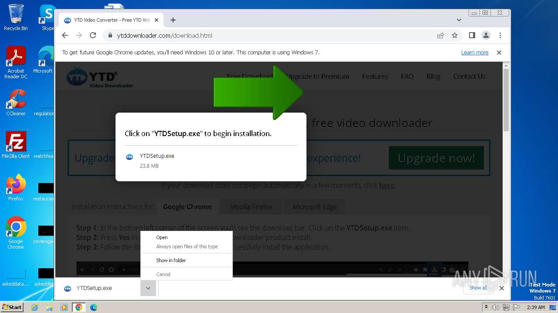Click the volume speaker tray icon
Viewport: 558px width, 313px height.
pos(496,307)
